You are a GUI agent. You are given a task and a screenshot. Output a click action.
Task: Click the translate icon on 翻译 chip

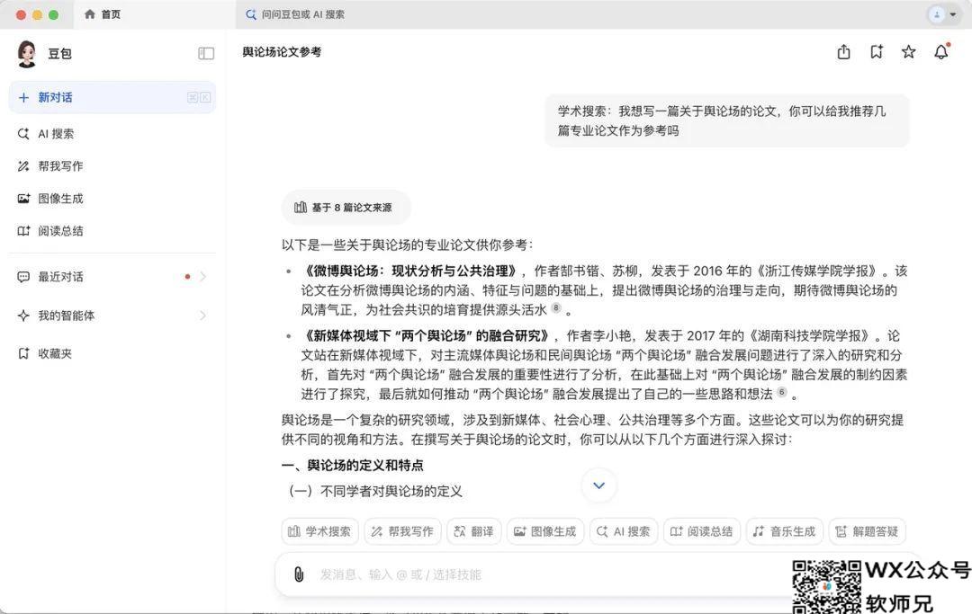(459, 531)
